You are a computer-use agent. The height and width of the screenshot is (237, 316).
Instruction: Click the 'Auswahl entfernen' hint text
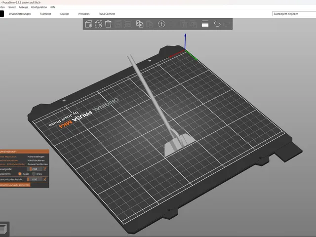(38, 164)
